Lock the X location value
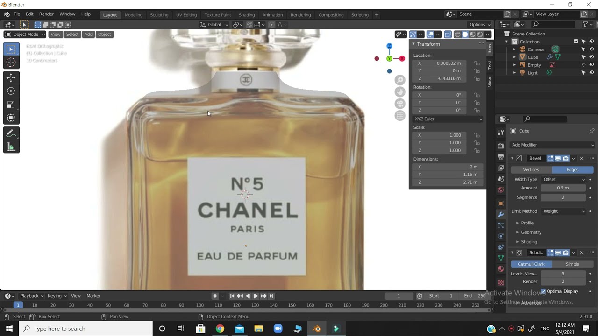 tap(477, 63)
